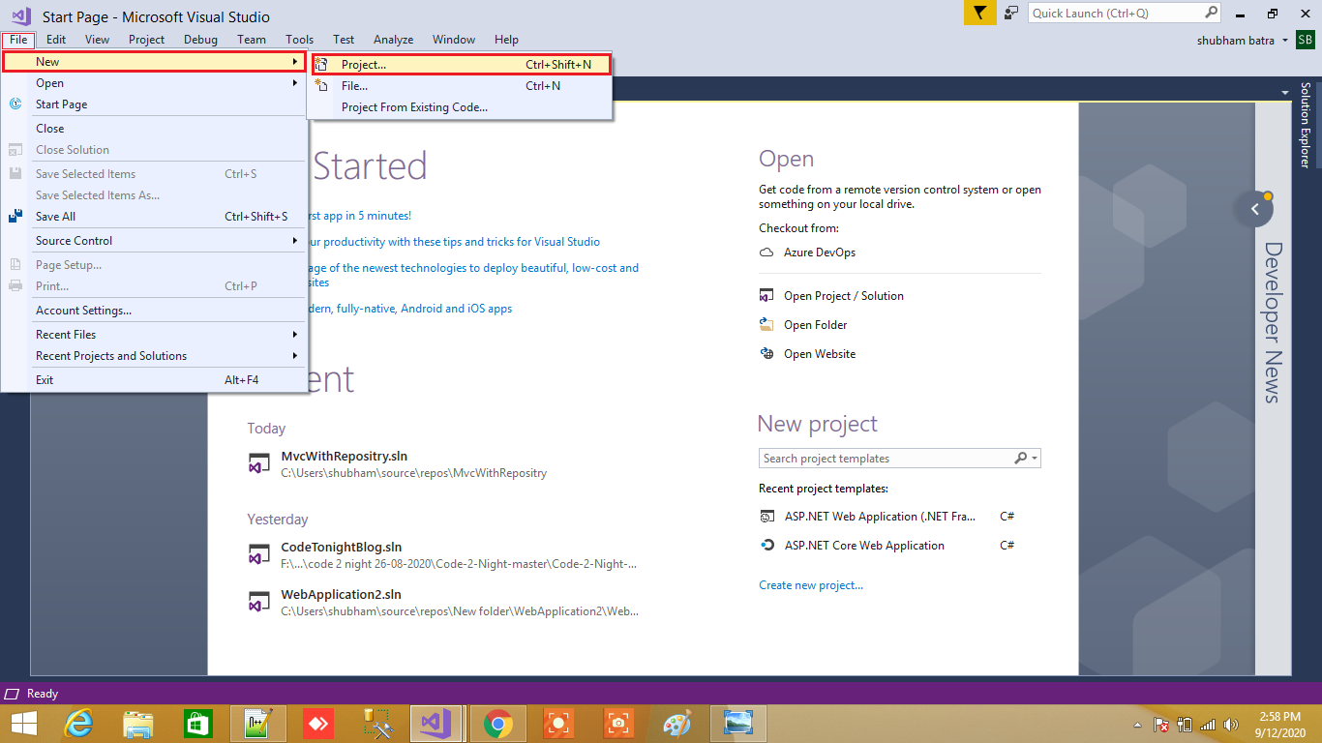Click the Start Page globe icon
1322x743 pixels.
(15, 104)
